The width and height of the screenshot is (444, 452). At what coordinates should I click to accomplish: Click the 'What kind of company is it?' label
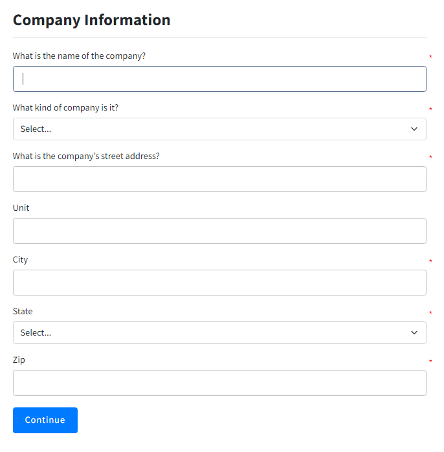pyautogui.click(x=65, y=108)
